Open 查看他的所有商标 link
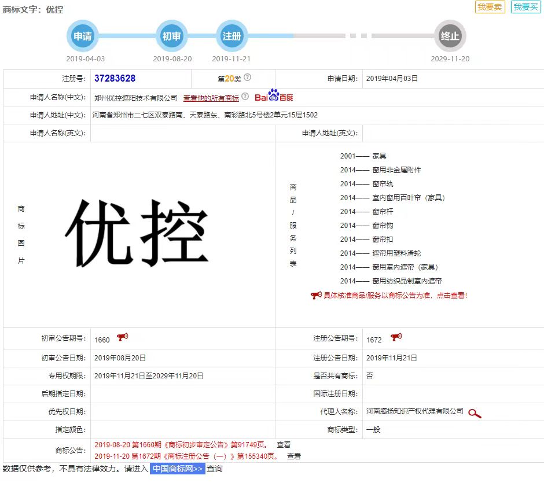Image resolution: width=544 pixels, height=490 pixels. pyautogui.click(x=211, y=98)
